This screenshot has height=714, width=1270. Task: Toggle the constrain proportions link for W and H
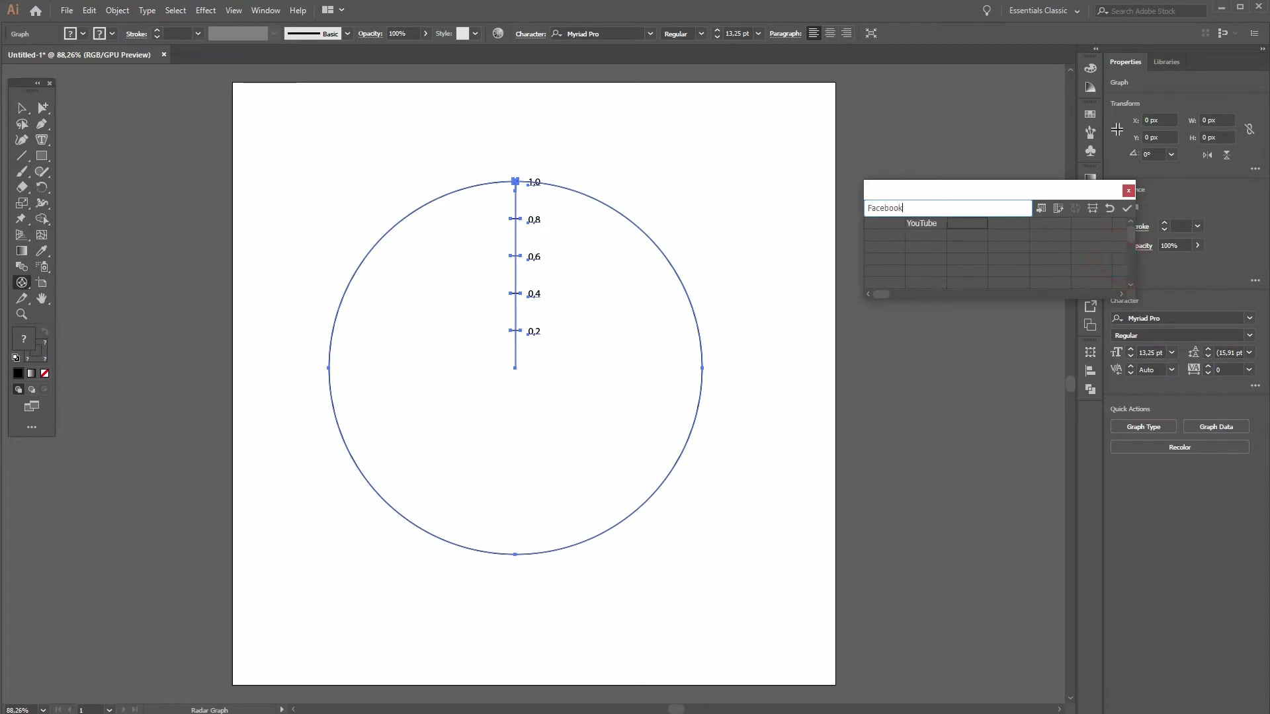(x=1250, y=129)
